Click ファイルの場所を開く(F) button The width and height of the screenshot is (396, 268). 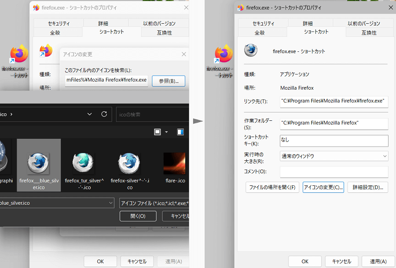(272, 187)
